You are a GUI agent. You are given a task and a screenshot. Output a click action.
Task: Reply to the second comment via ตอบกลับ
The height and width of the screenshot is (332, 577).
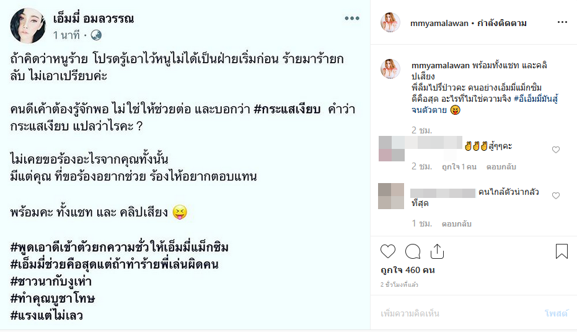click(x=457, y=223)
